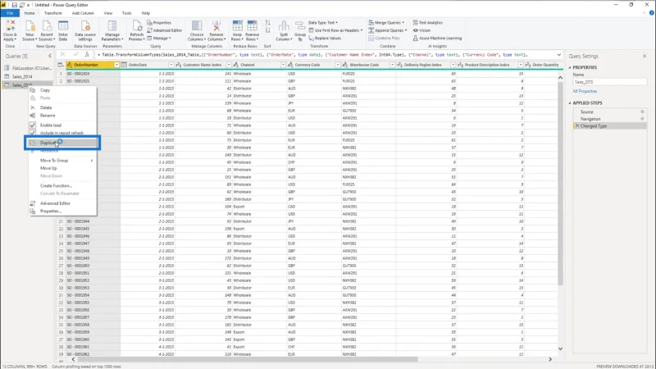Open Close & Apply from the ribbon
Screen dimensions: 656x369
click(x=10, y=30)
